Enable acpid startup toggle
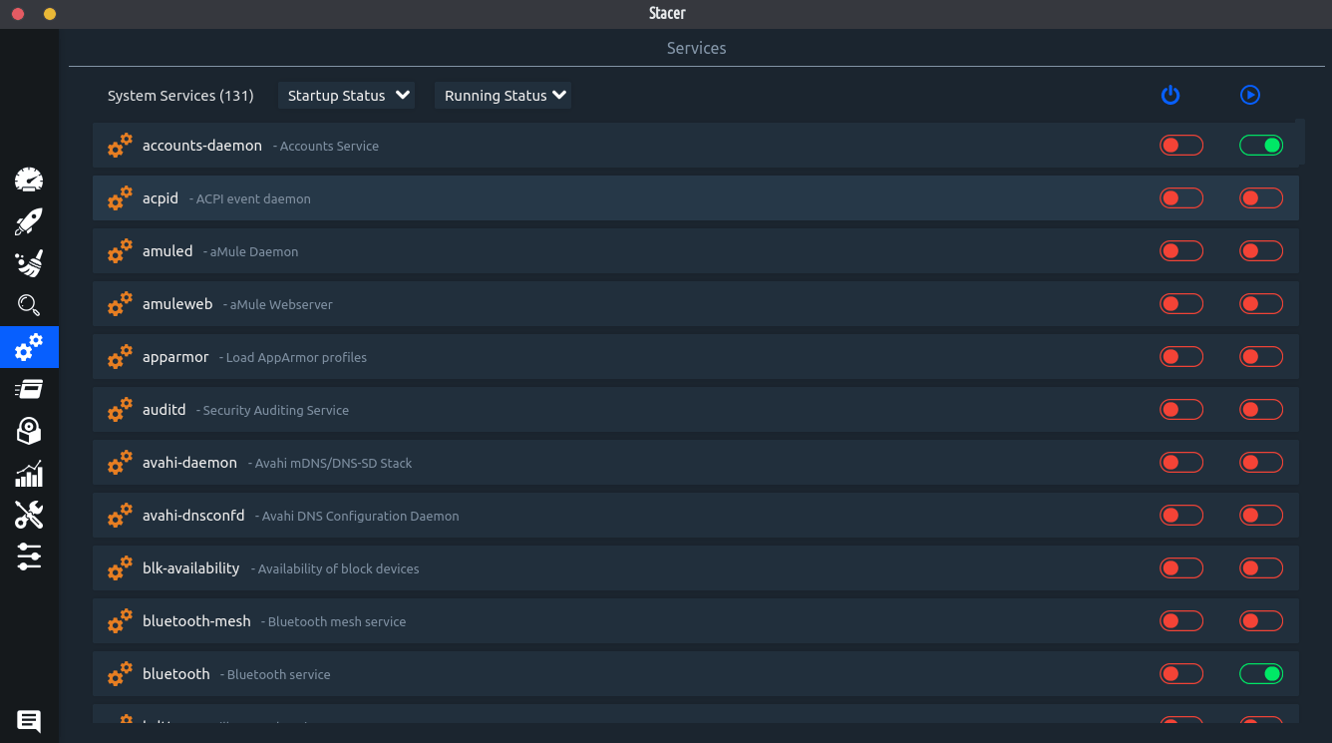The image size is (1332, 743). (x=1180, y=198)
